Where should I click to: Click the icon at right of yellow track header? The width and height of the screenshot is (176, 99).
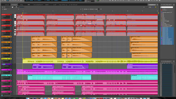10,59
